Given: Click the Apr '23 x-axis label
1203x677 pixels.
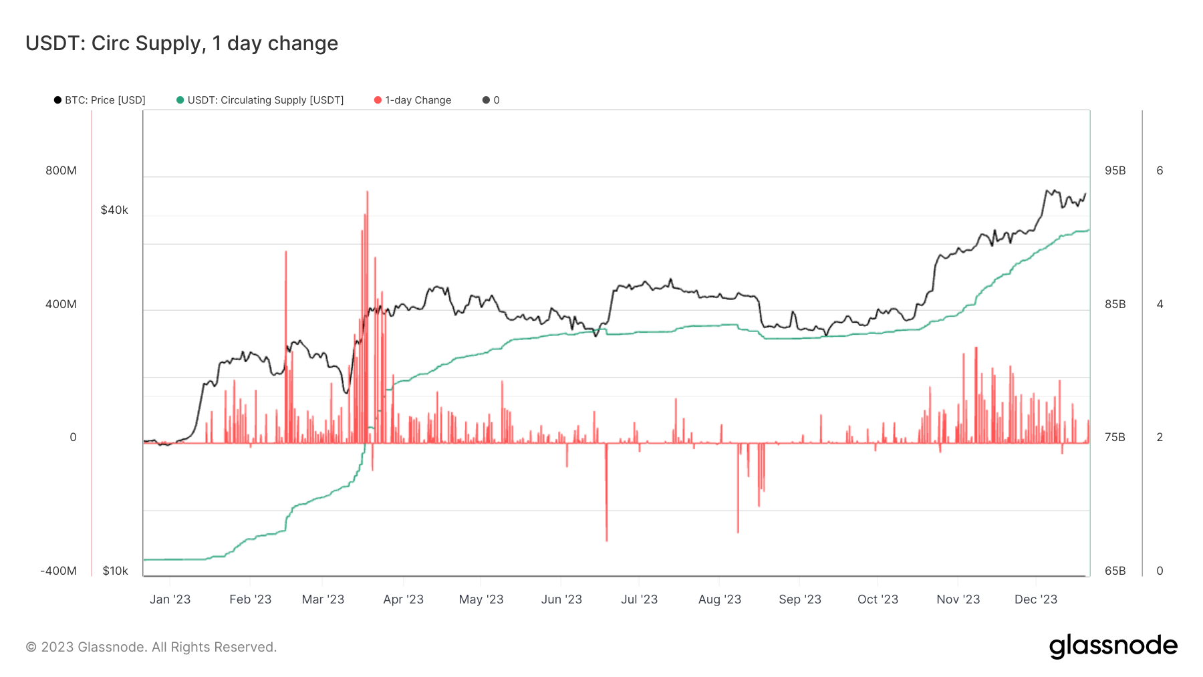Looking at the screenshot, I should click(x=403, y=599).
